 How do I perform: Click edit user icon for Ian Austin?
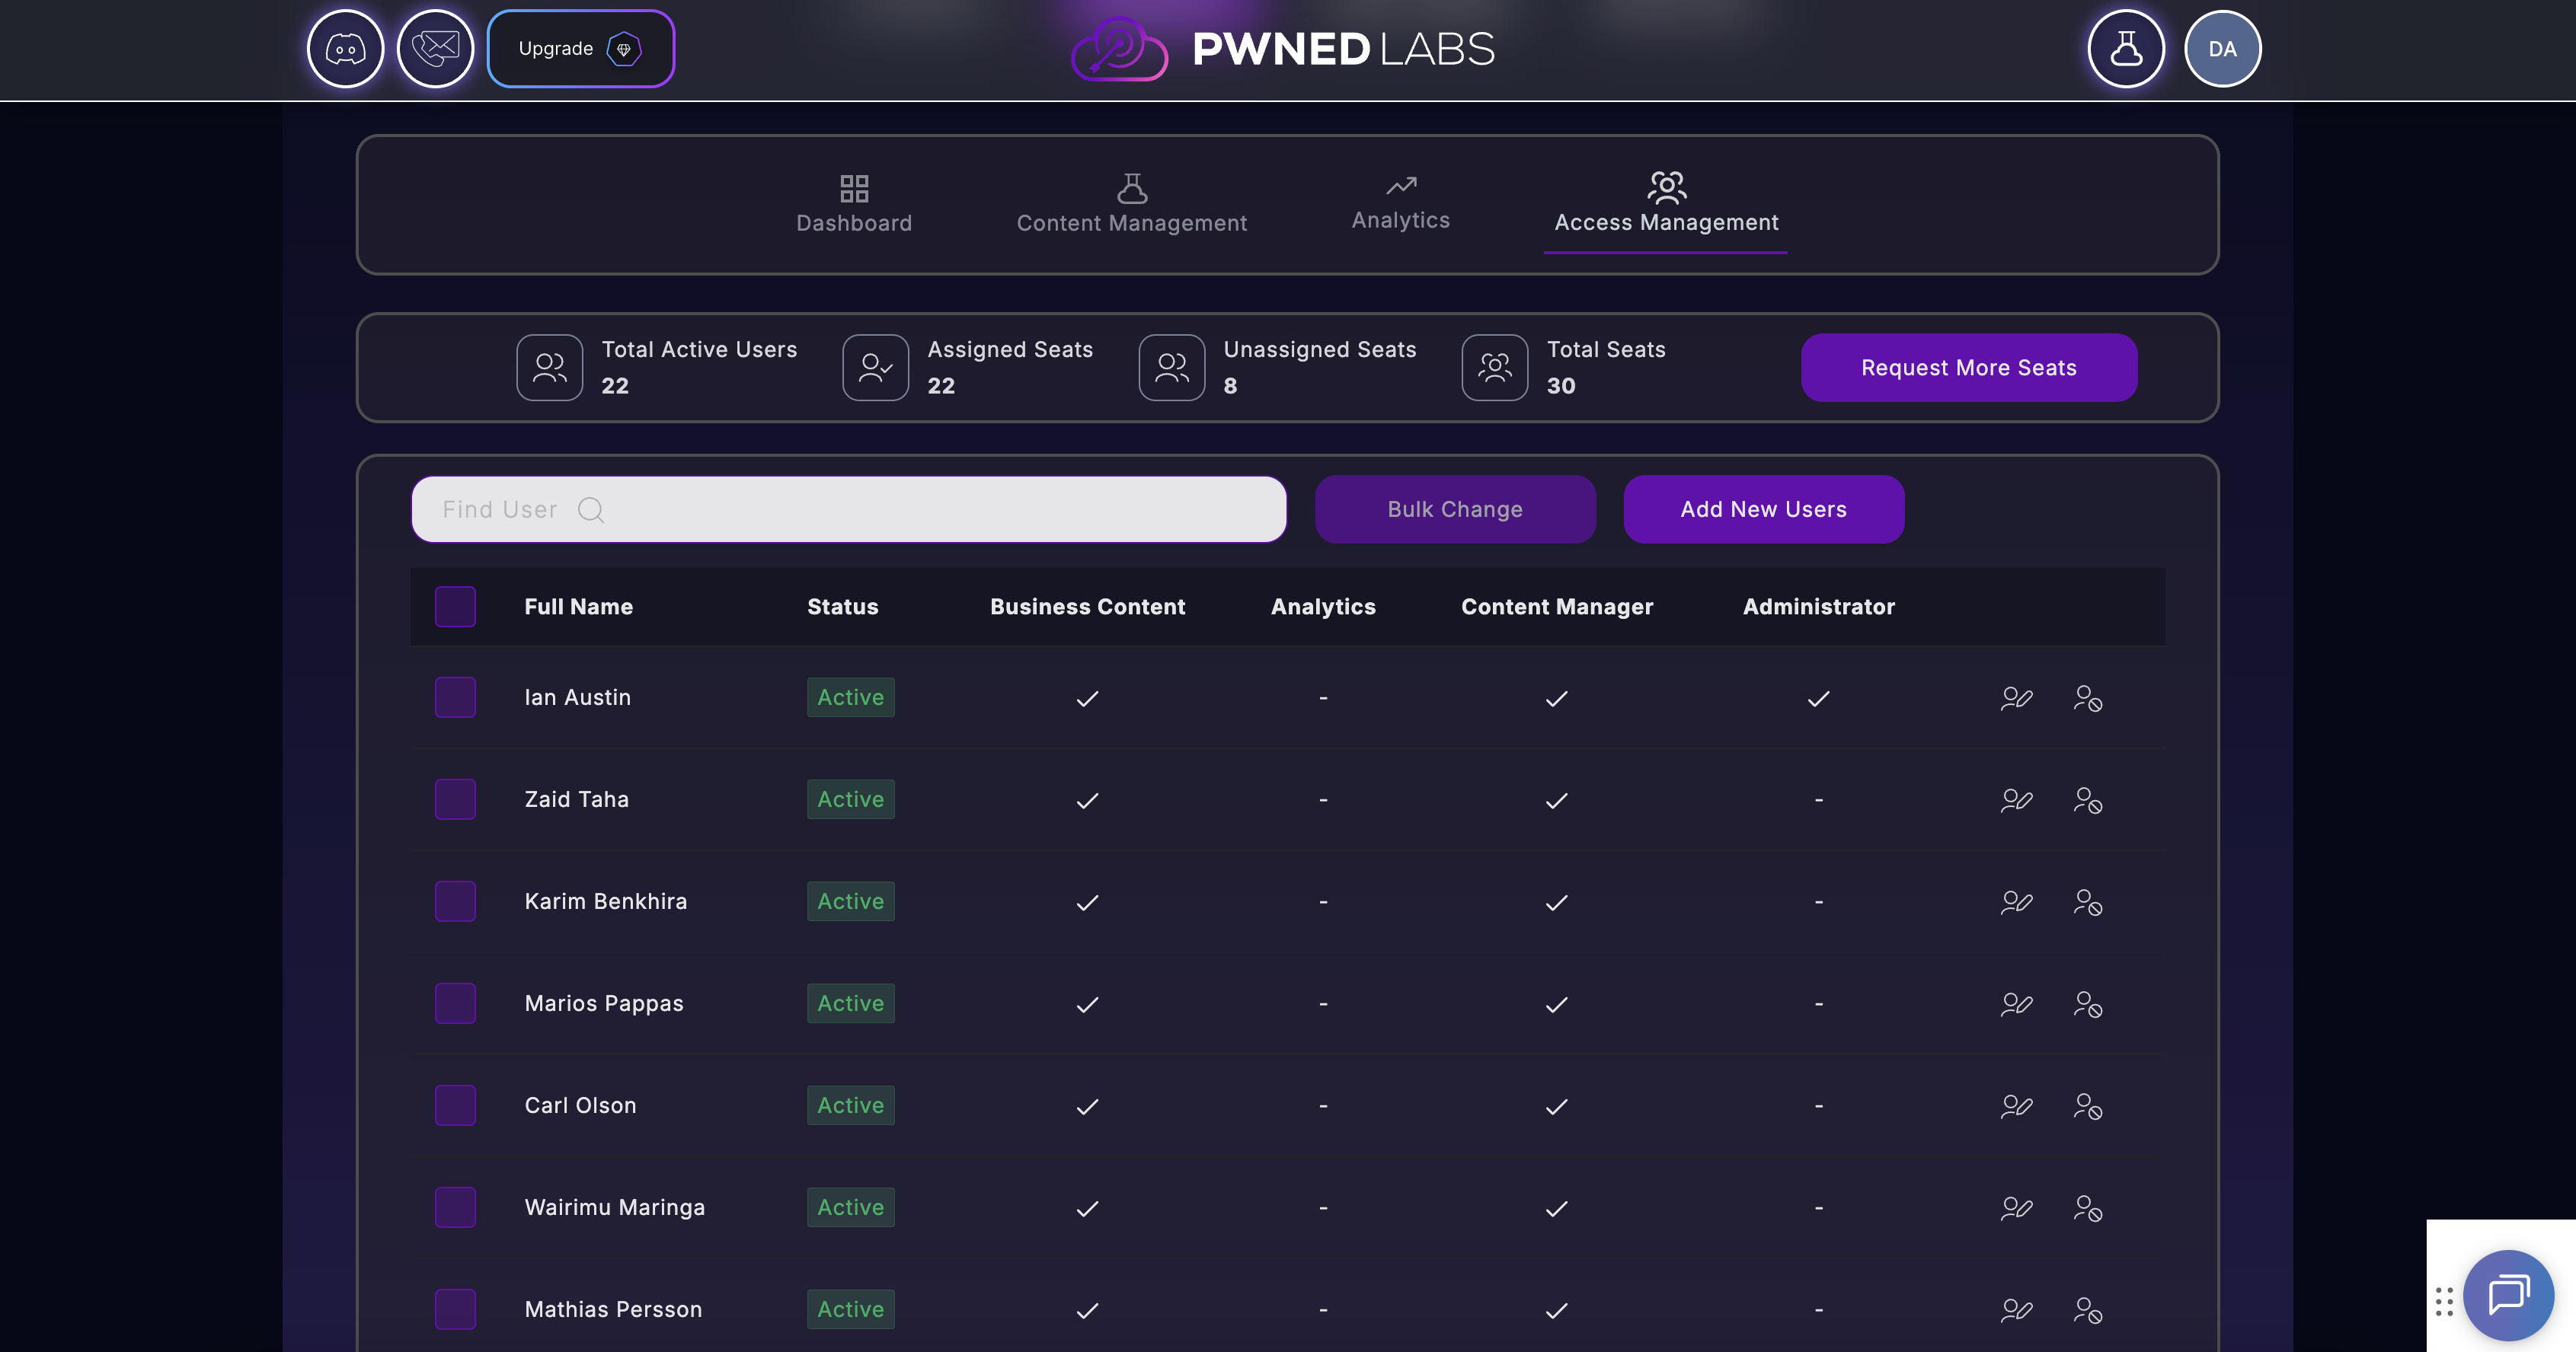coord(2016,697)
